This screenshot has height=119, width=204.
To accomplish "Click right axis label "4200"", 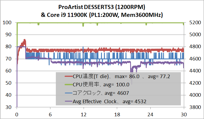I will click(195, 83).
